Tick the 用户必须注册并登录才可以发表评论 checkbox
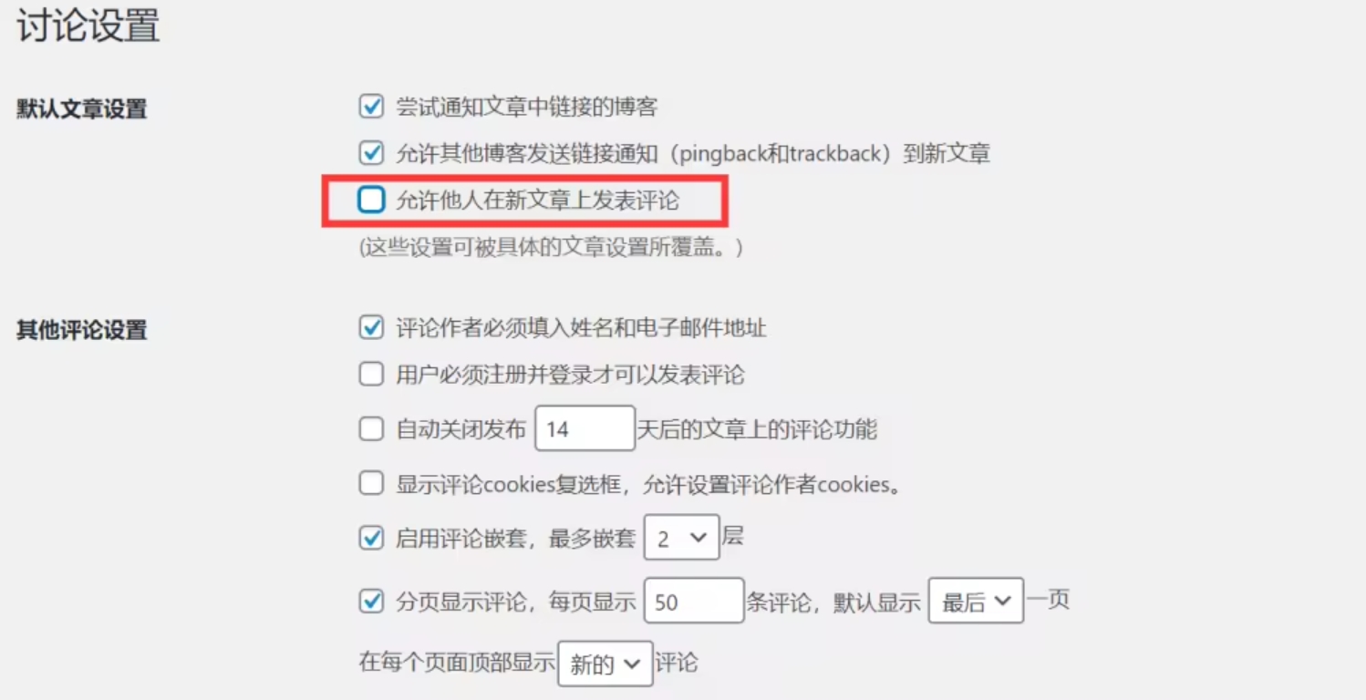 (x=371, y=375)
